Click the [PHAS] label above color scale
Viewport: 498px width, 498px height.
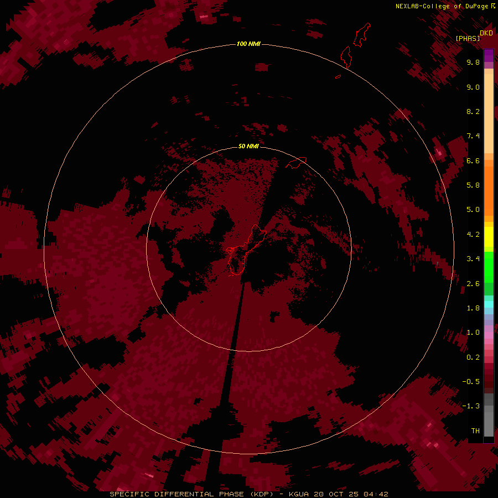click(468, 38)
